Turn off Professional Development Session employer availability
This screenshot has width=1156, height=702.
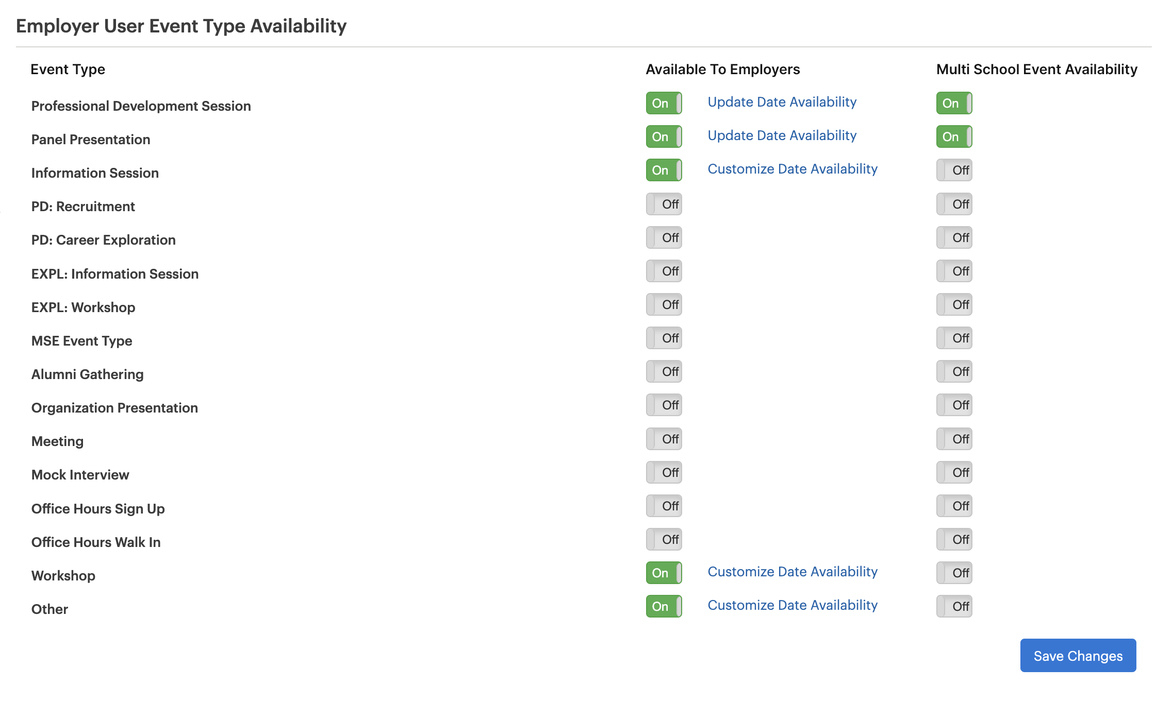coord(664,103)
